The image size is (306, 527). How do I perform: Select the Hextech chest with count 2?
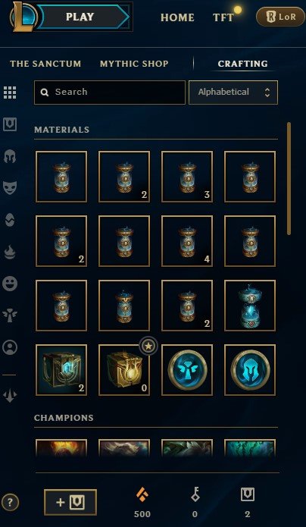point(61,370)
